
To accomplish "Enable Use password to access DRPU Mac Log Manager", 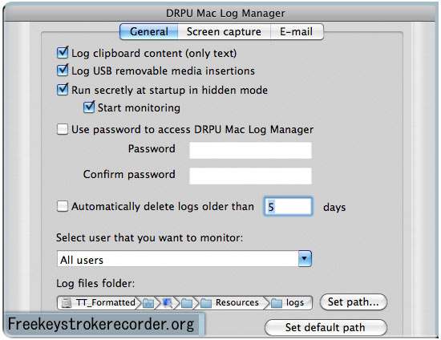I will (63, 129).
